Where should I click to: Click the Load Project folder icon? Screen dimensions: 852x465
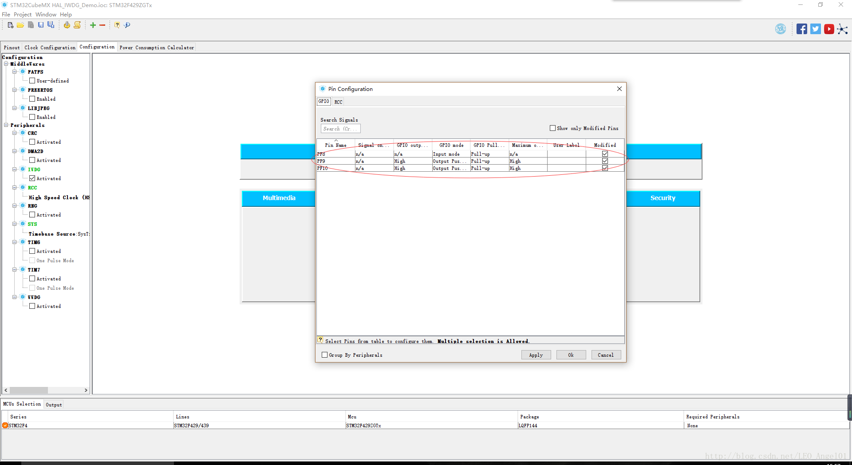20,25
